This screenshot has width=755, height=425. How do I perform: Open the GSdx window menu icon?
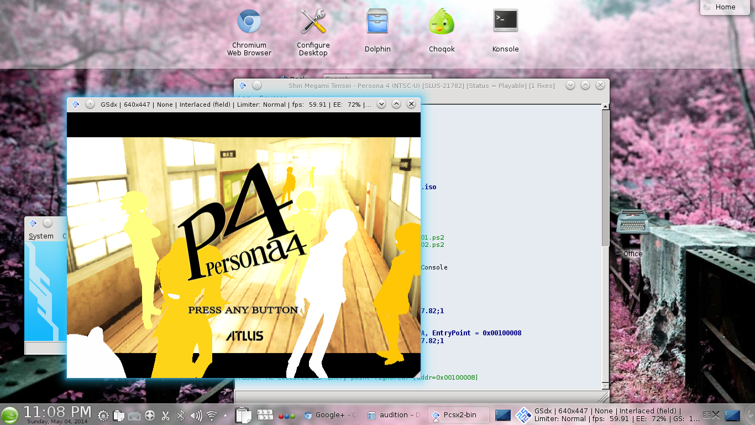tap(76, 104)
